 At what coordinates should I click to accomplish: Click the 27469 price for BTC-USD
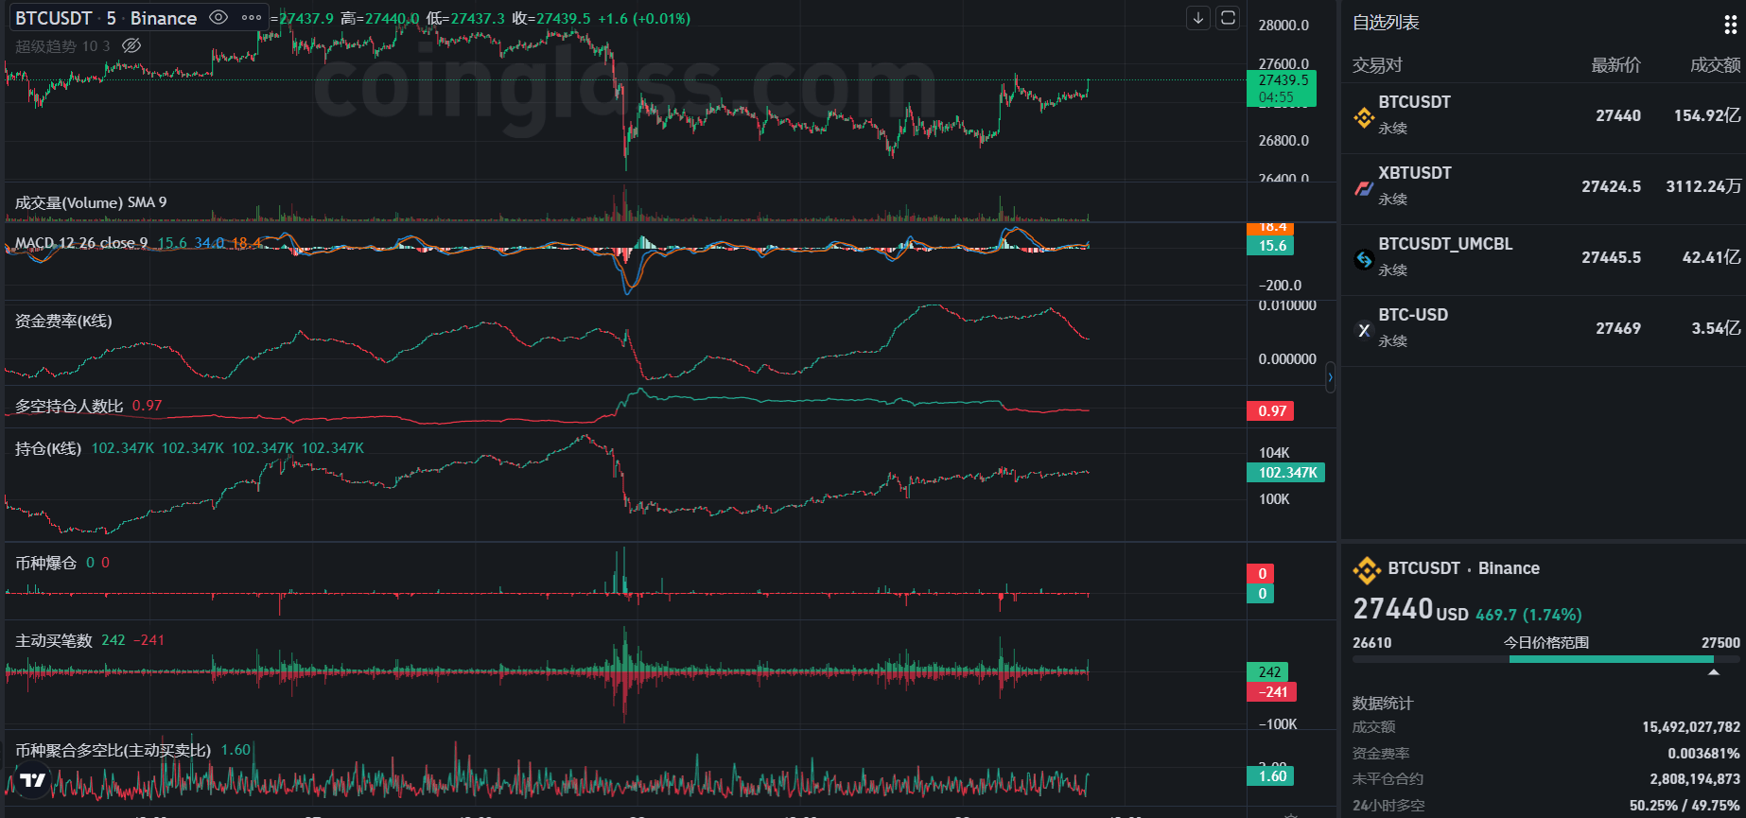pos(1618,328)
